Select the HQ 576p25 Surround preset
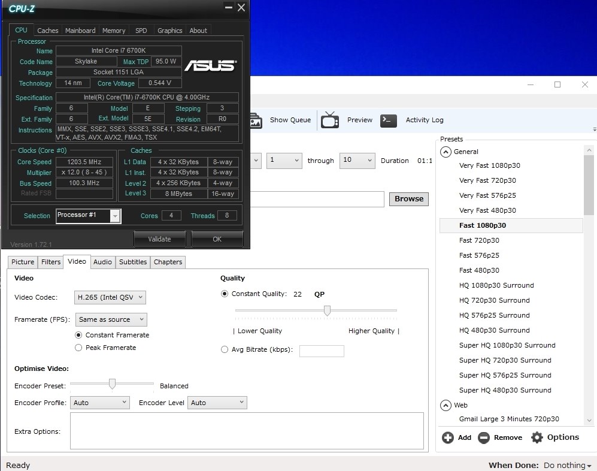 click(x=494, y=315)
